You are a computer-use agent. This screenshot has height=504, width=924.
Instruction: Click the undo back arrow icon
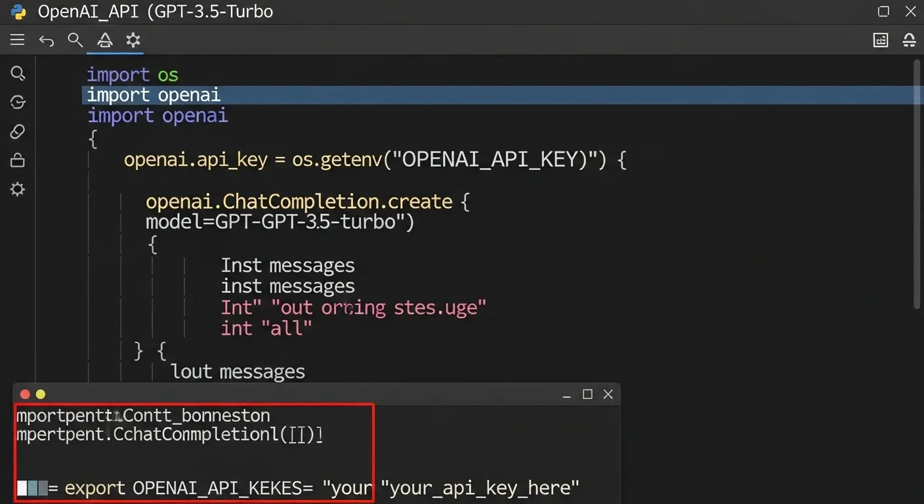click(46, 41)
